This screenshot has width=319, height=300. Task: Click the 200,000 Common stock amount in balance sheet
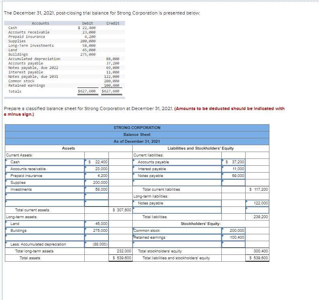tap(234, 231)
